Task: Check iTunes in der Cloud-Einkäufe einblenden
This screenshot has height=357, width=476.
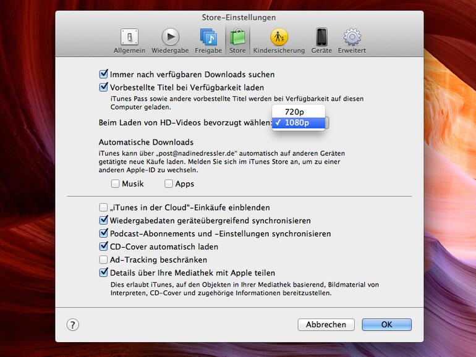Action: [103, 208]
